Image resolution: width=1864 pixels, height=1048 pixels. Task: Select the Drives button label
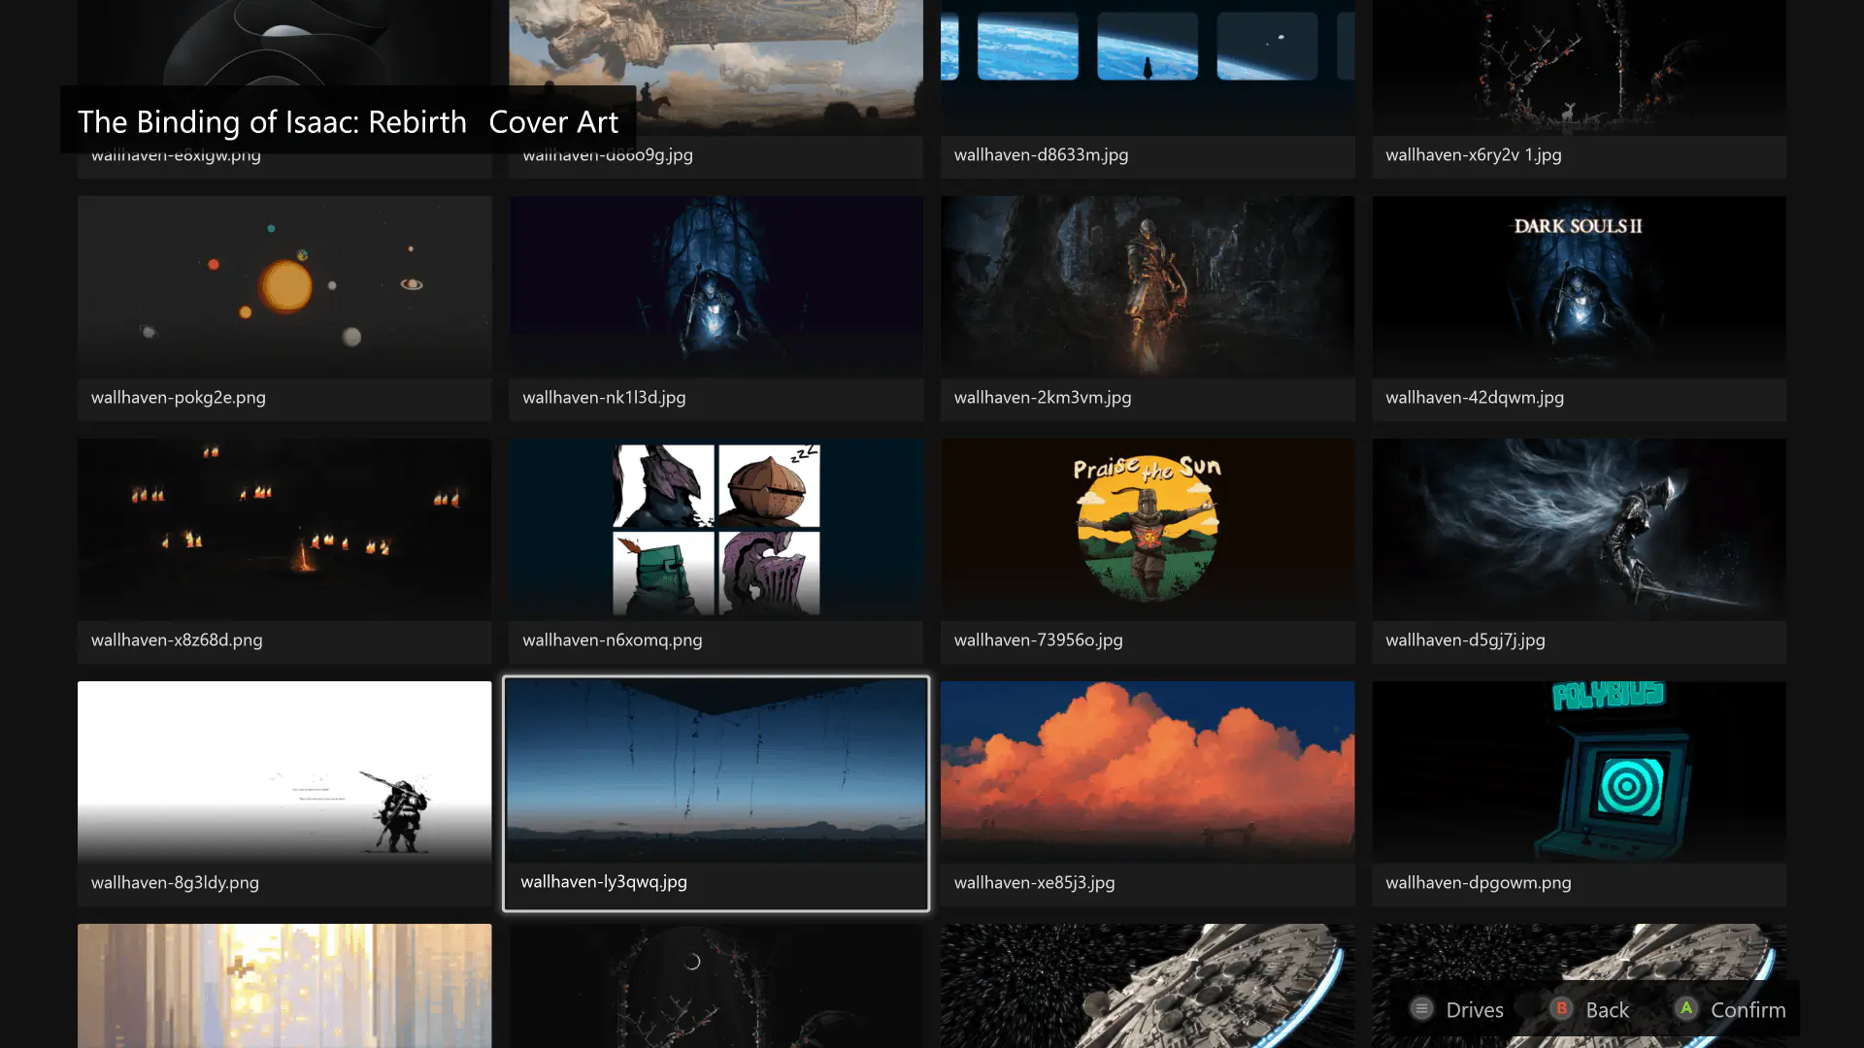click(1474, 1010)
